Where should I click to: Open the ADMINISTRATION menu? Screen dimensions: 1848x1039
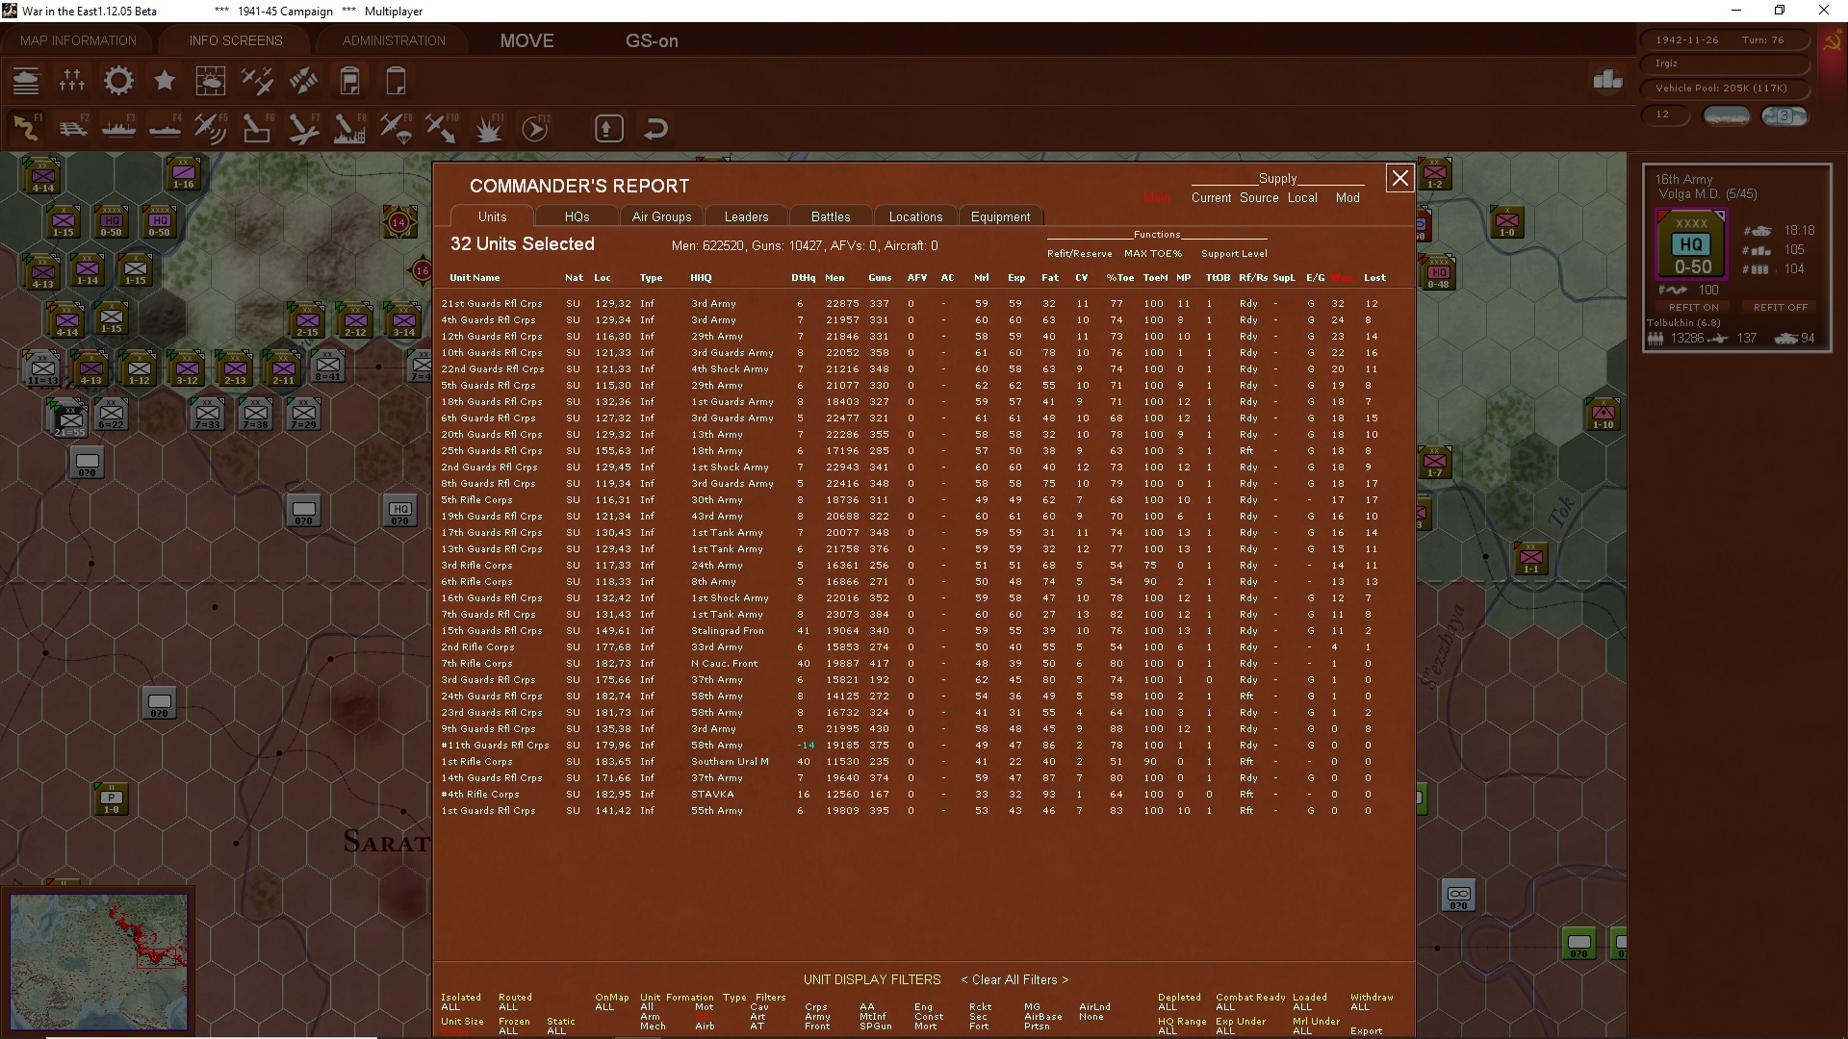(x=394, y=40)
